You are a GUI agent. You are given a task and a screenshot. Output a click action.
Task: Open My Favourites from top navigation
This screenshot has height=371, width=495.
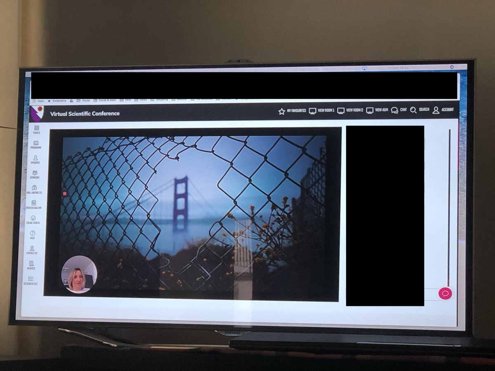[292, 111]
